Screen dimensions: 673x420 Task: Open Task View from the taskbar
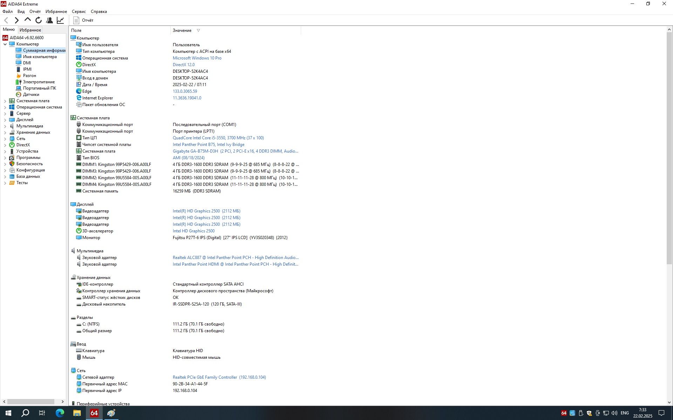(42, 413)
